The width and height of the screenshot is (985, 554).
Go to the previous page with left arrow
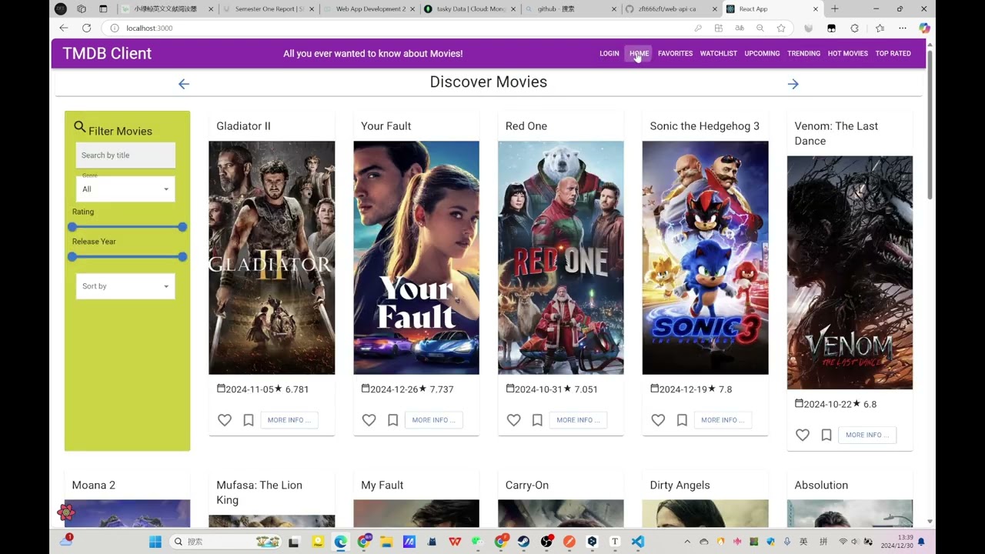coord(183,84)
